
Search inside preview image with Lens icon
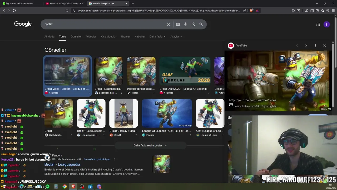pyautogui.click(x=231, y=105)
